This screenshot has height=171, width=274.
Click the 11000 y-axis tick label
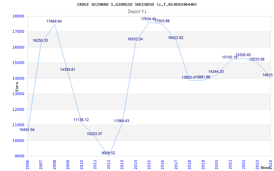pyautogui.click(x=18, y=125)
